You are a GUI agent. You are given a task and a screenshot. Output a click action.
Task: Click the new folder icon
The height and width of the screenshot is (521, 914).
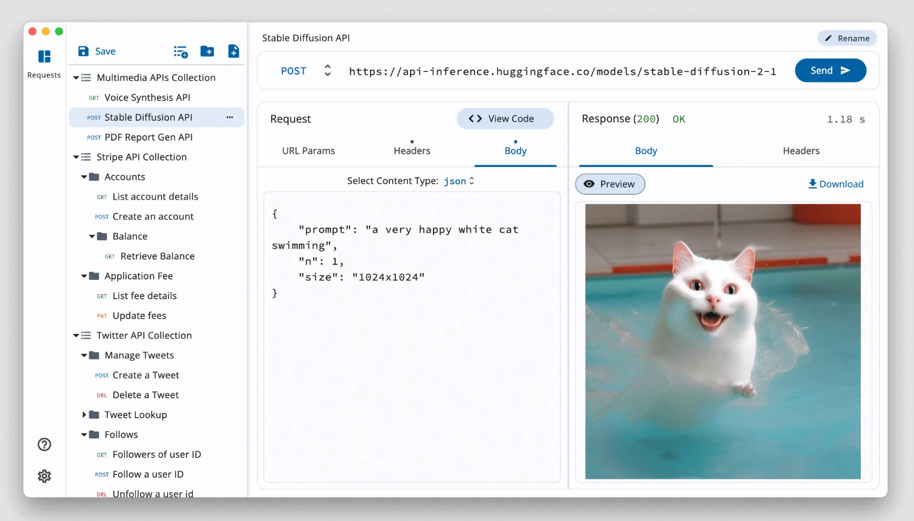coord(207,51)
